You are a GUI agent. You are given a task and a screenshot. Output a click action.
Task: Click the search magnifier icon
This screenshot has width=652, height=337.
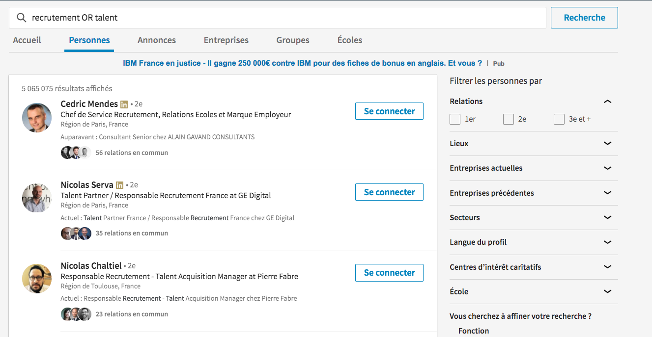[x=21, y=18]
